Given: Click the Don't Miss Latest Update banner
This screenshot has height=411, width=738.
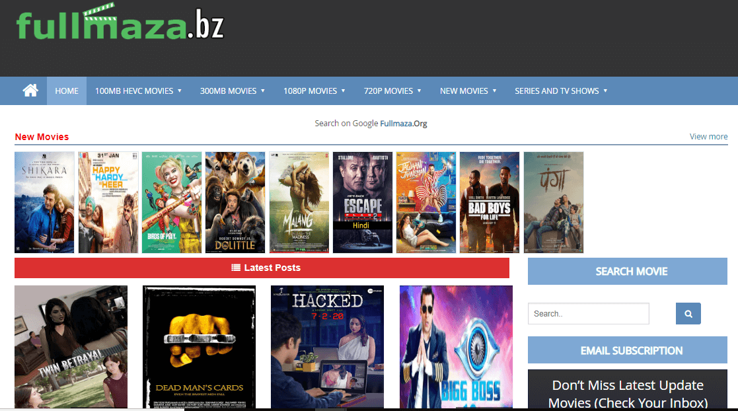Looking at the screenshot, I should point(628,389).
